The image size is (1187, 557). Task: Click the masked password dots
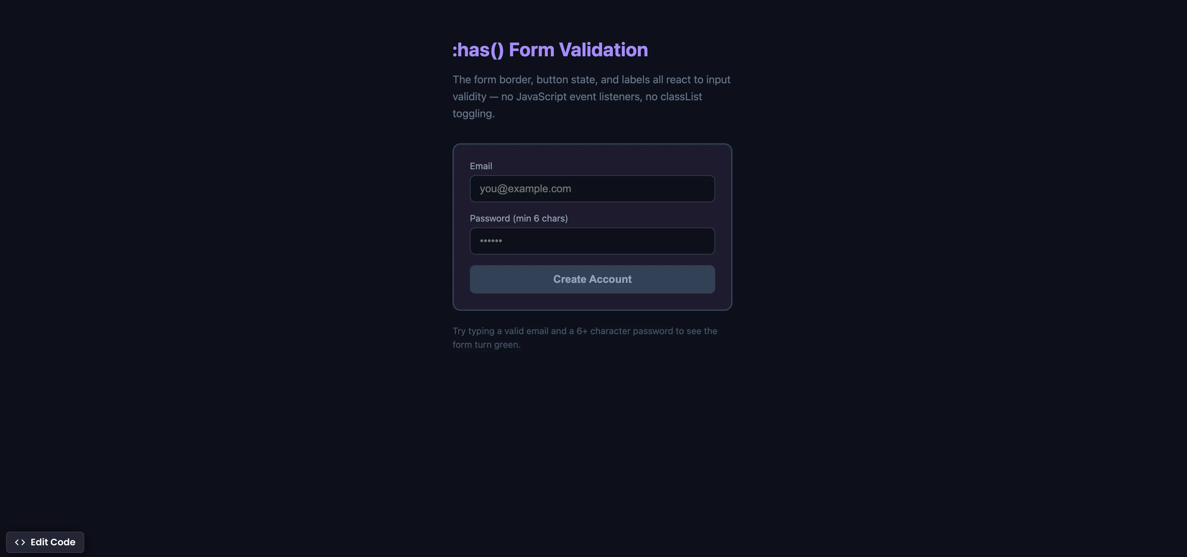[x=491, y=241]
